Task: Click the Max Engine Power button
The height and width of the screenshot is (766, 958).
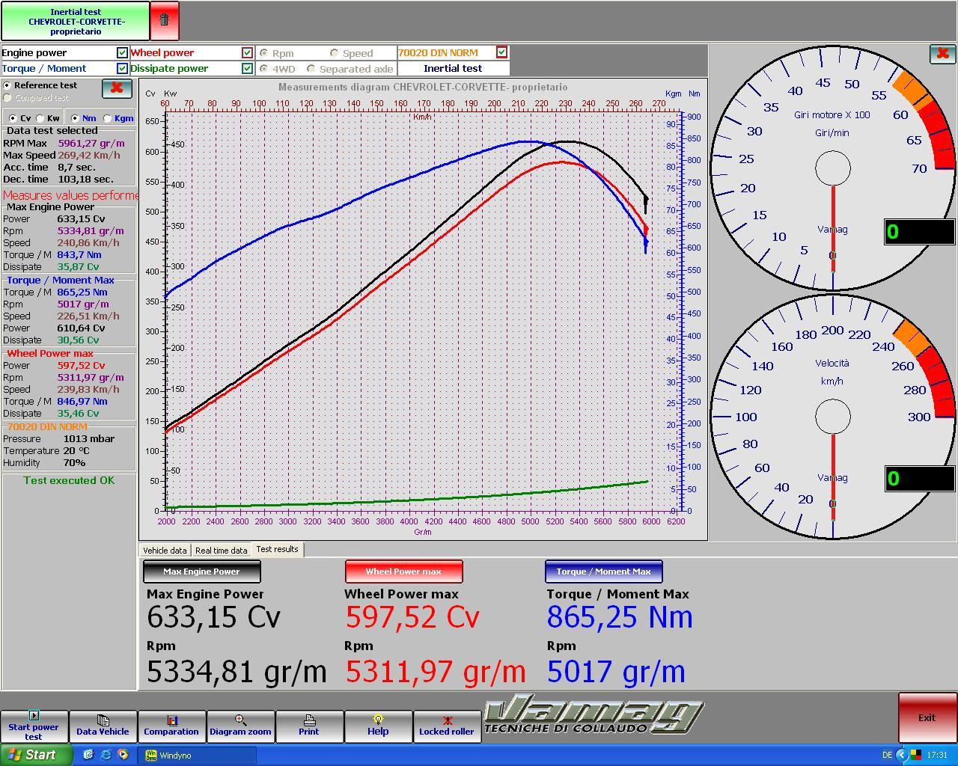Action: click(x=201, y=572)
